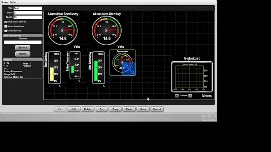Click the Paste button
Screen dimensions: 271x152
point(129,109)
